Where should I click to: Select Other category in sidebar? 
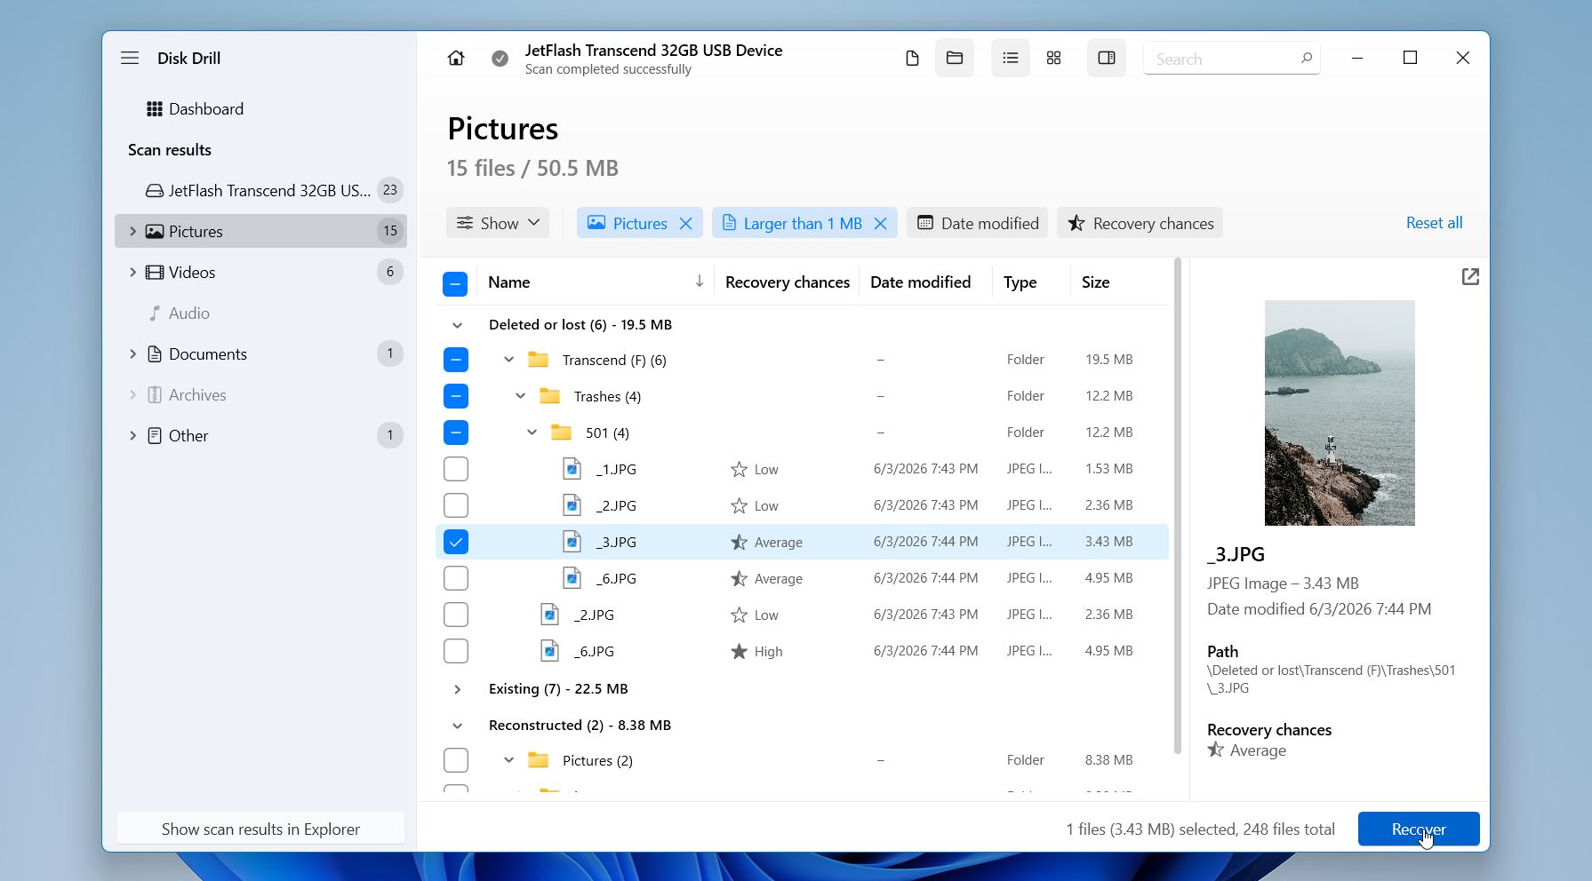coord(260,435)
